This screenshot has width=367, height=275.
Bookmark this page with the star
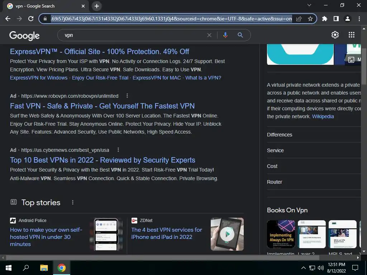point(310,19)
